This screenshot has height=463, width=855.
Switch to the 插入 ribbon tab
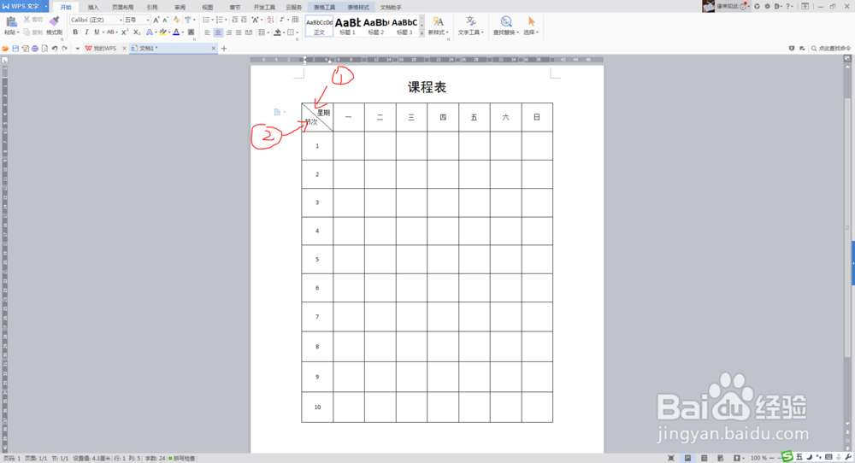[93, 7]
